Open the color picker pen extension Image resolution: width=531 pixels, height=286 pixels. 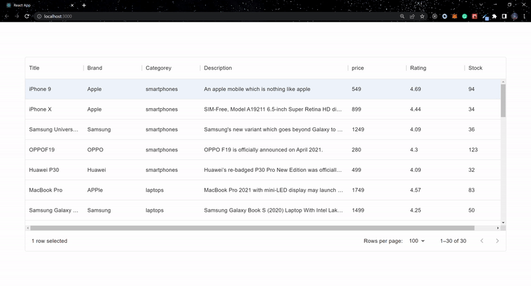(485, 17)
